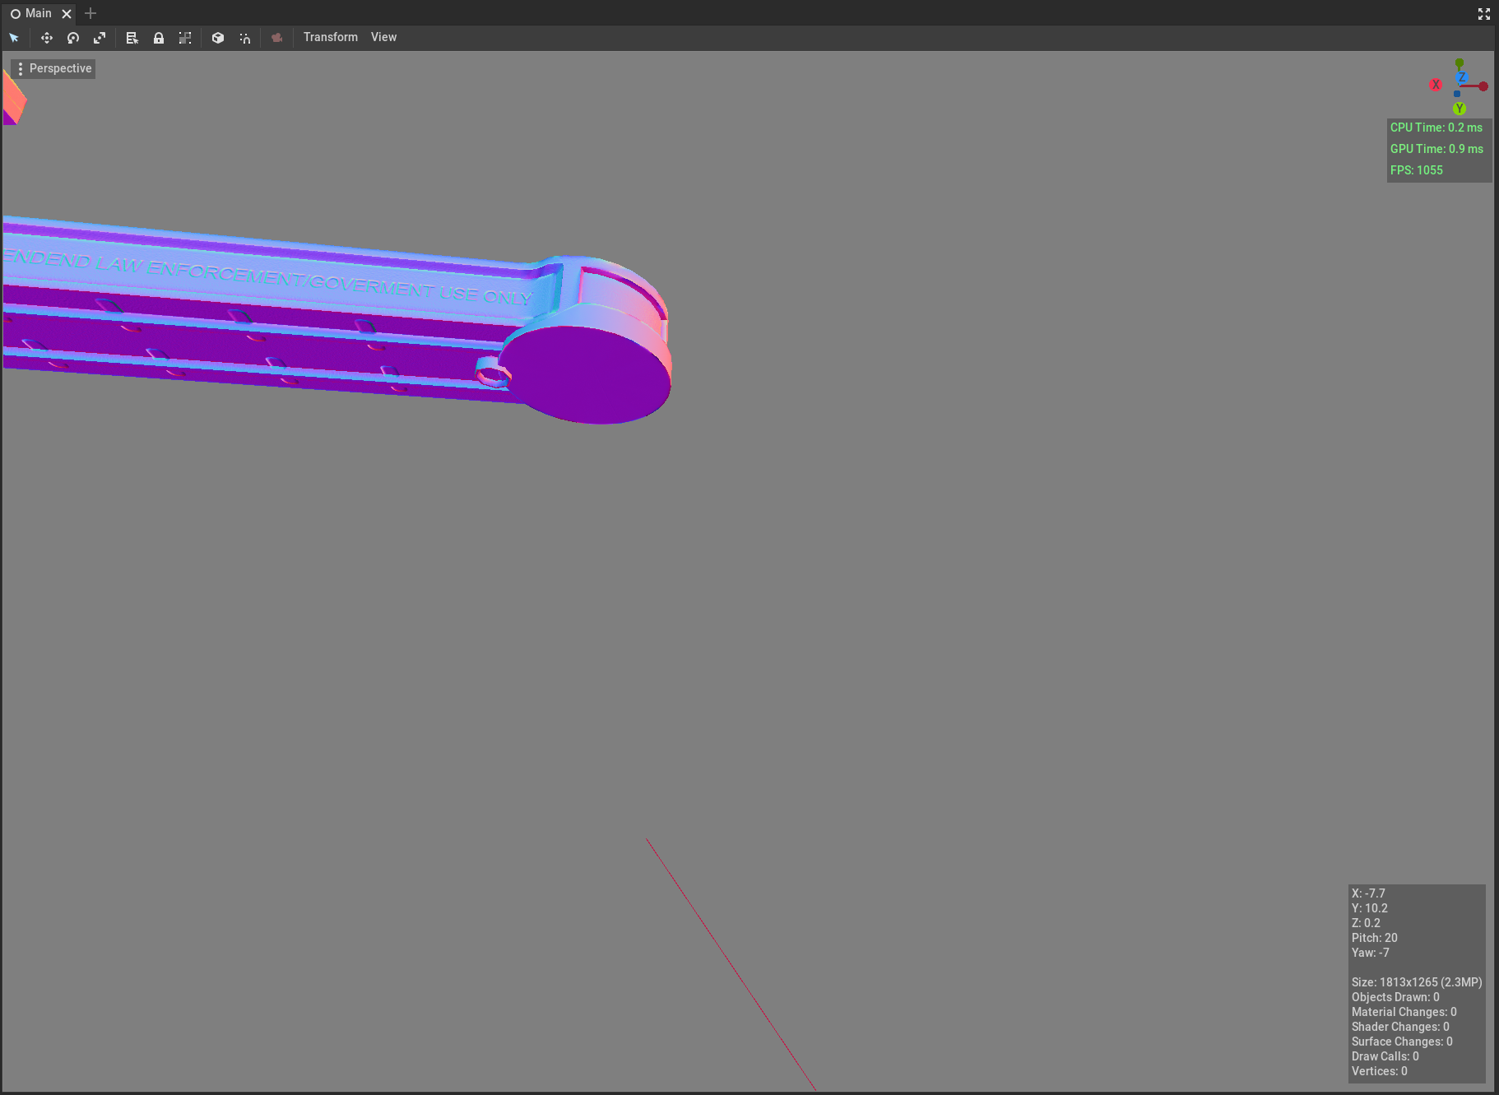Image resolution: width=1499 pixels, height=1095 pixels.
Task: Click the green Z axis of the navigation gizmo
Action: 1460,63
